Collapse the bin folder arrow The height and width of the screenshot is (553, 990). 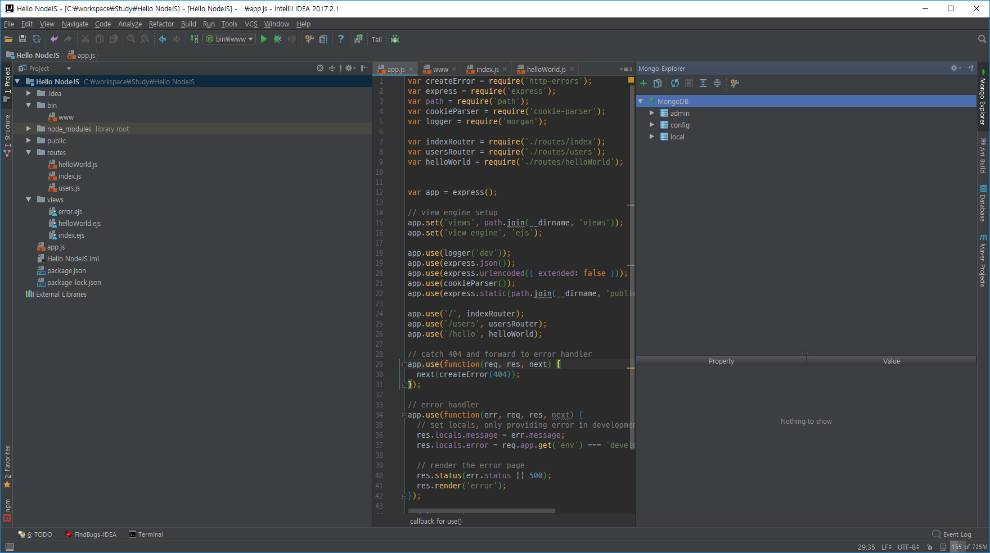pyautogui.click(x=29, y=105)
